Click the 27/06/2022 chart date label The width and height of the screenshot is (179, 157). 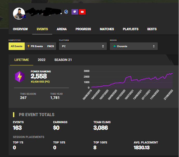tap(168, 95)
